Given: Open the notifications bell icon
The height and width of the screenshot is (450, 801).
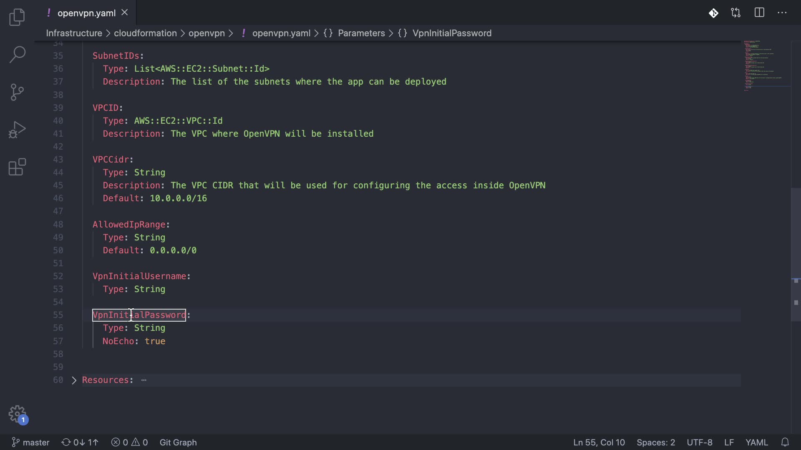Looking at the screenshot, I should click(x=785, y=442).
